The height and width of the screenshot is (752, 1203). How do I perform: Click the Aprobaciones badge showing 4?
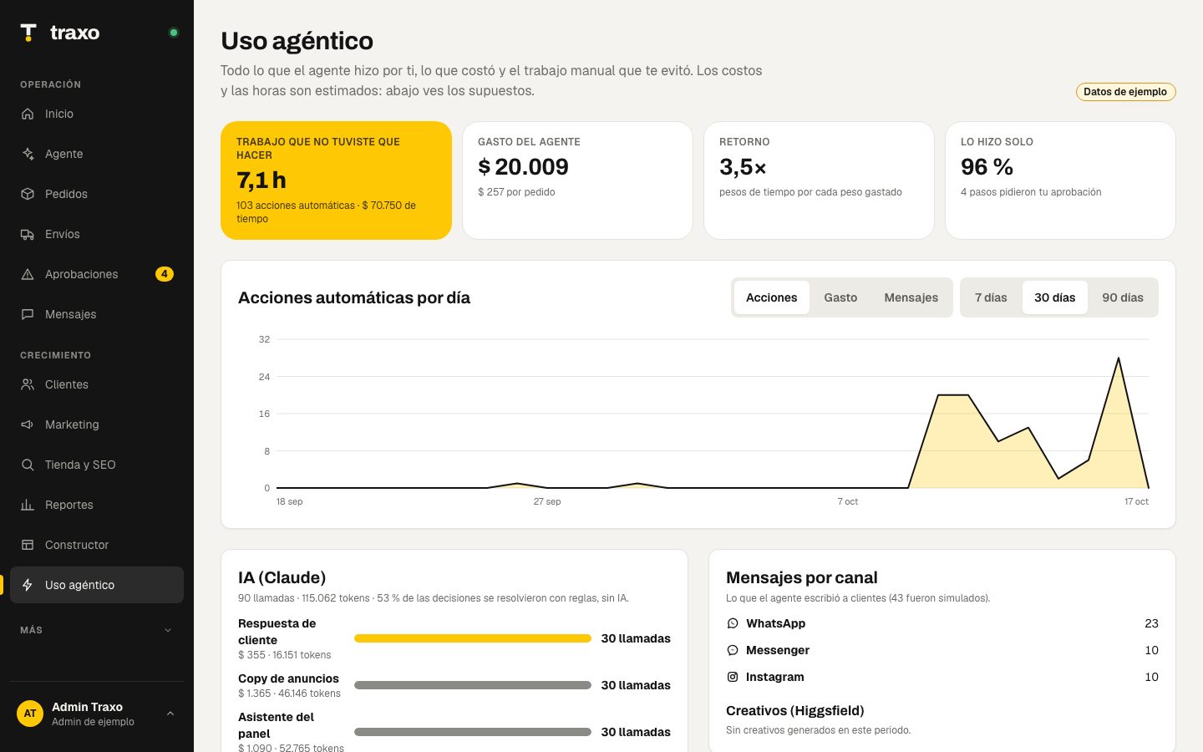coord(165,274)
